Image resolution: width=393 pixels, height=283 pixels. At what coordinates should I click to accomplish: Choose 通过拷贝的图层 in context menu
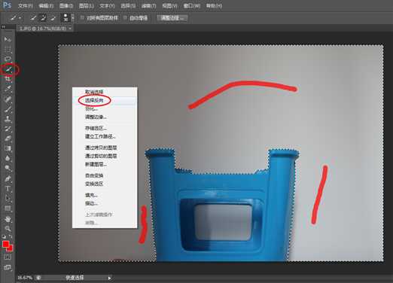pyautogui.click(x=105, y=148)
